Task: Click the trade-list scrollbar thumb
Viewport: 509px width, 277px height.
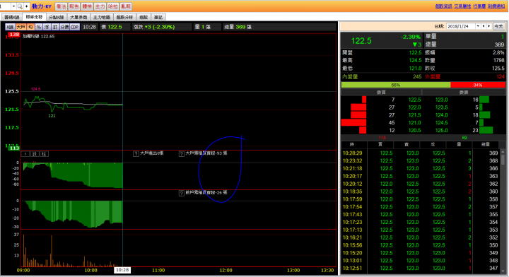Action: [503, 160]
